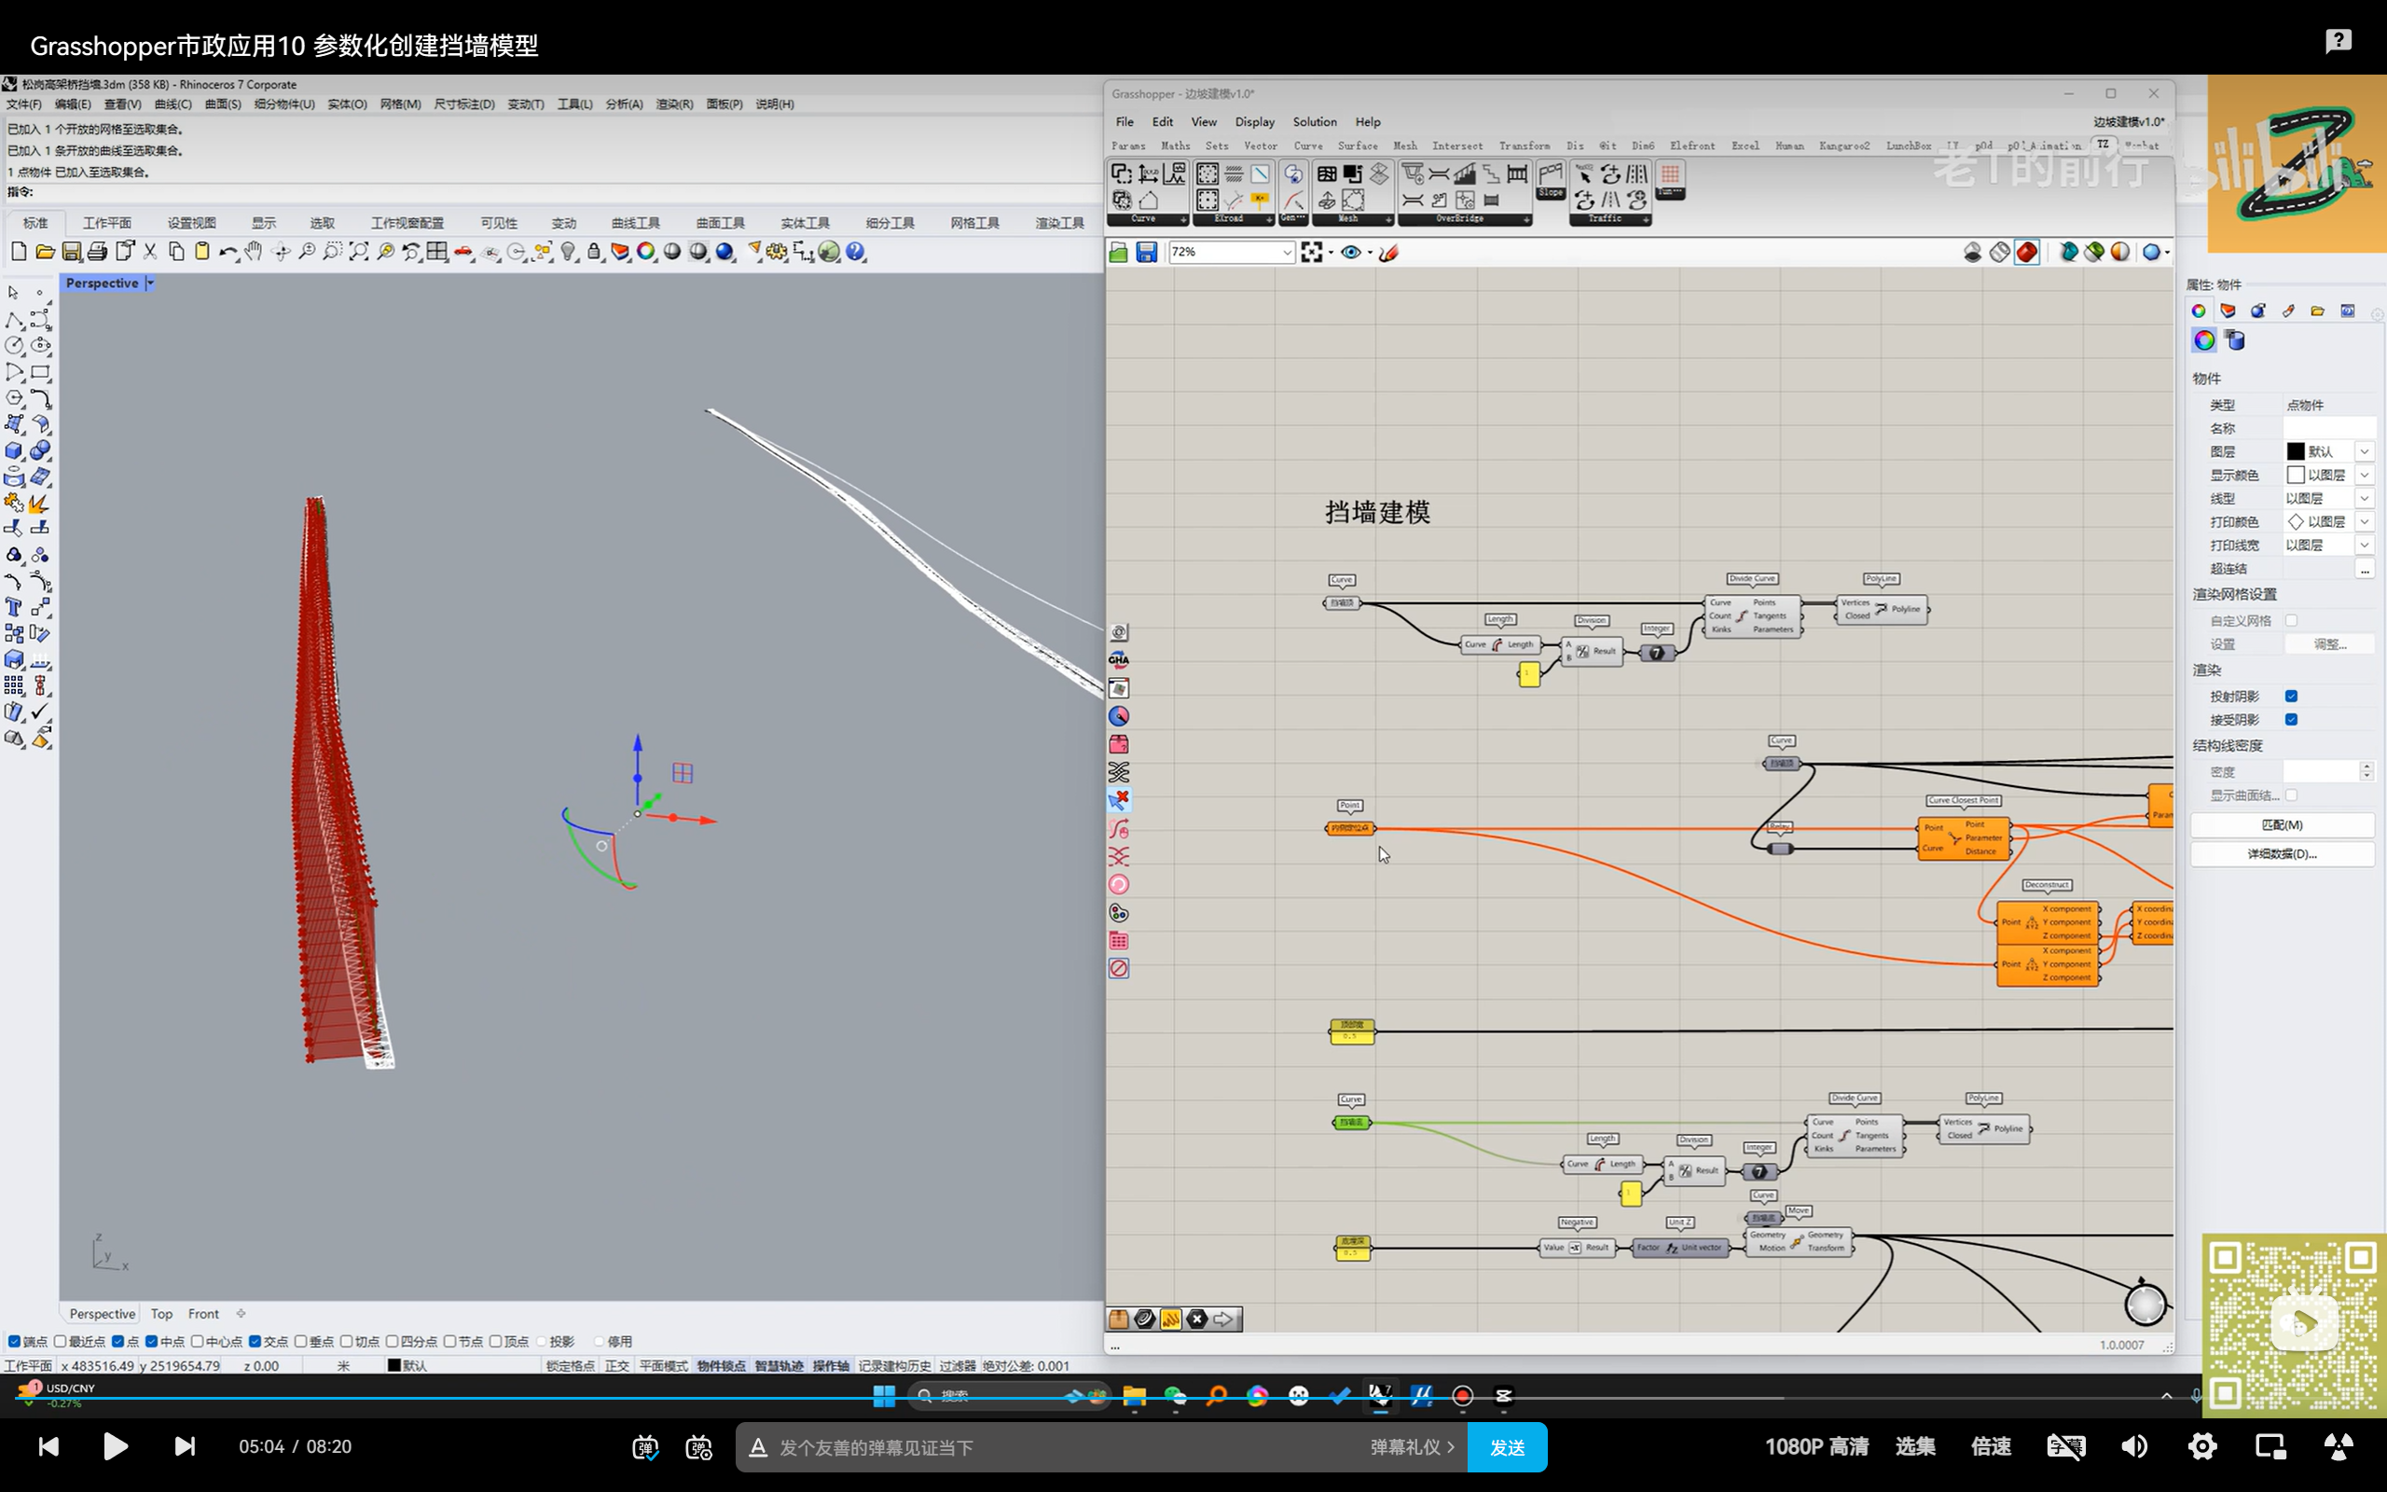
Task: Uncheck the 投射阴影 checkbox
Action: (x=2291, y=696)
